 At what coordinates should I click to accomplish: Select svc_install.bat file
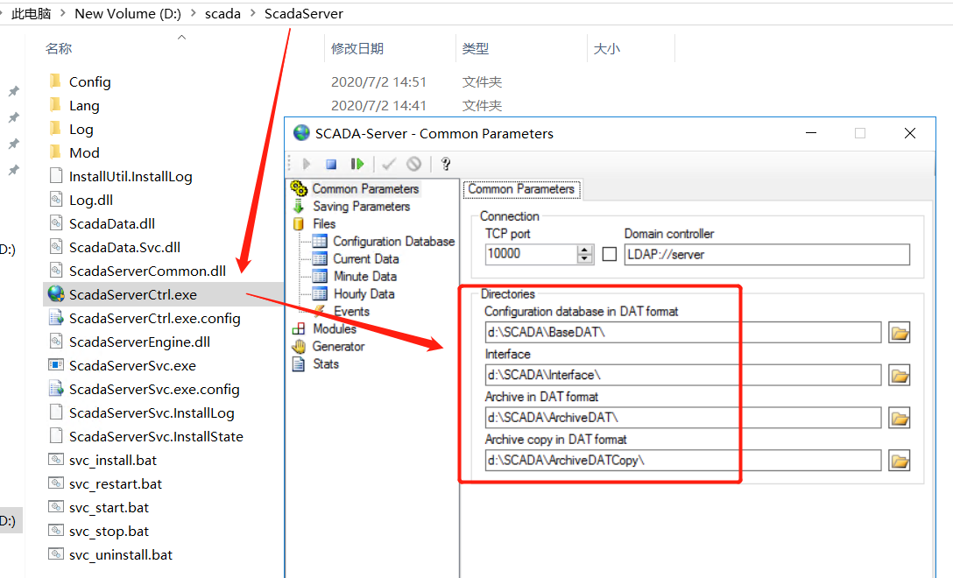tap(112, 461)
